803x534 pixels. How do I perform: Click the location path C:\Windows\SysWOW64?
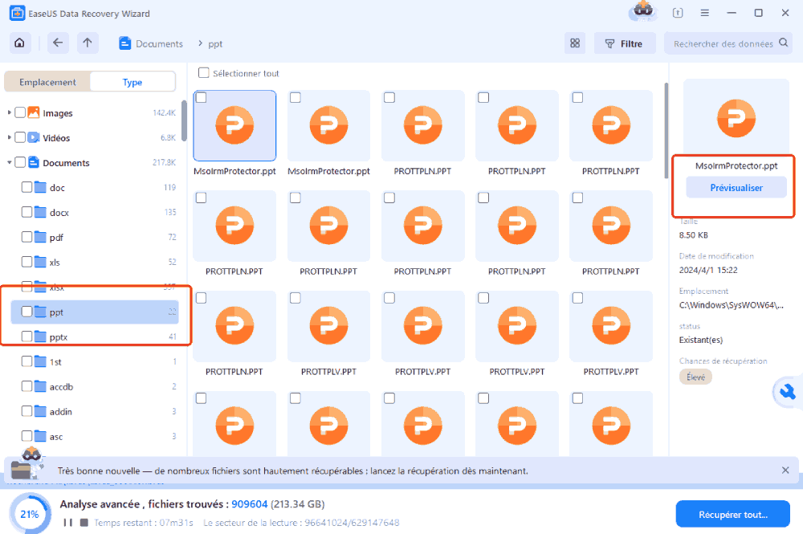tap(732, 305)
